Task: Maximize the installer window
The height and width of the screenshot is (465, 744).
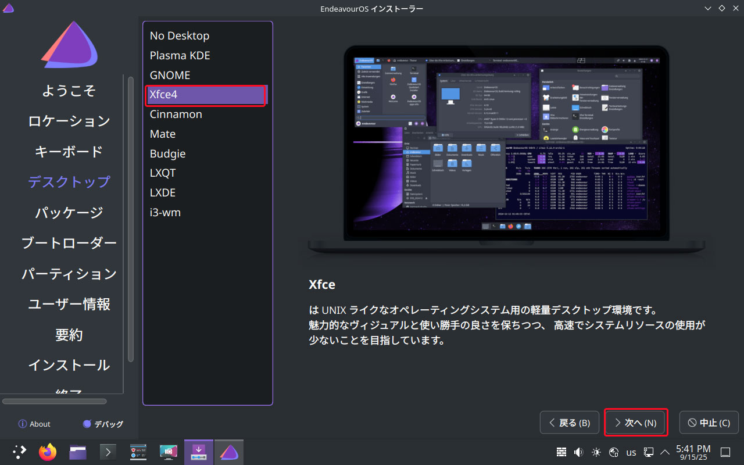Action: 721,8
